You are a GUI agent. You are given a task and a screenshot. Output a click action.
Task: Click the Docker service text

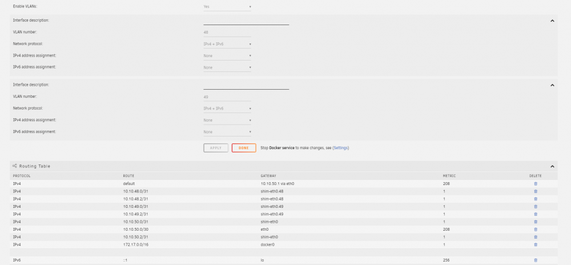tap(282, 148)
